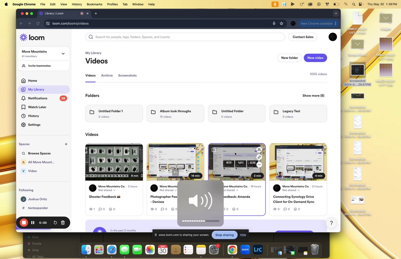Switch to the Screenshots tab
401x259 pixels.
click(x=127, y=75)
